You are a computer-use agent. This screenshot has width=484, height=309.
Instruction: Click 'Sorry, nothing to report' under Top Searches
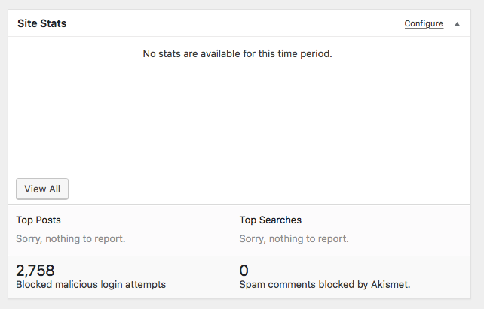point(294,239)
